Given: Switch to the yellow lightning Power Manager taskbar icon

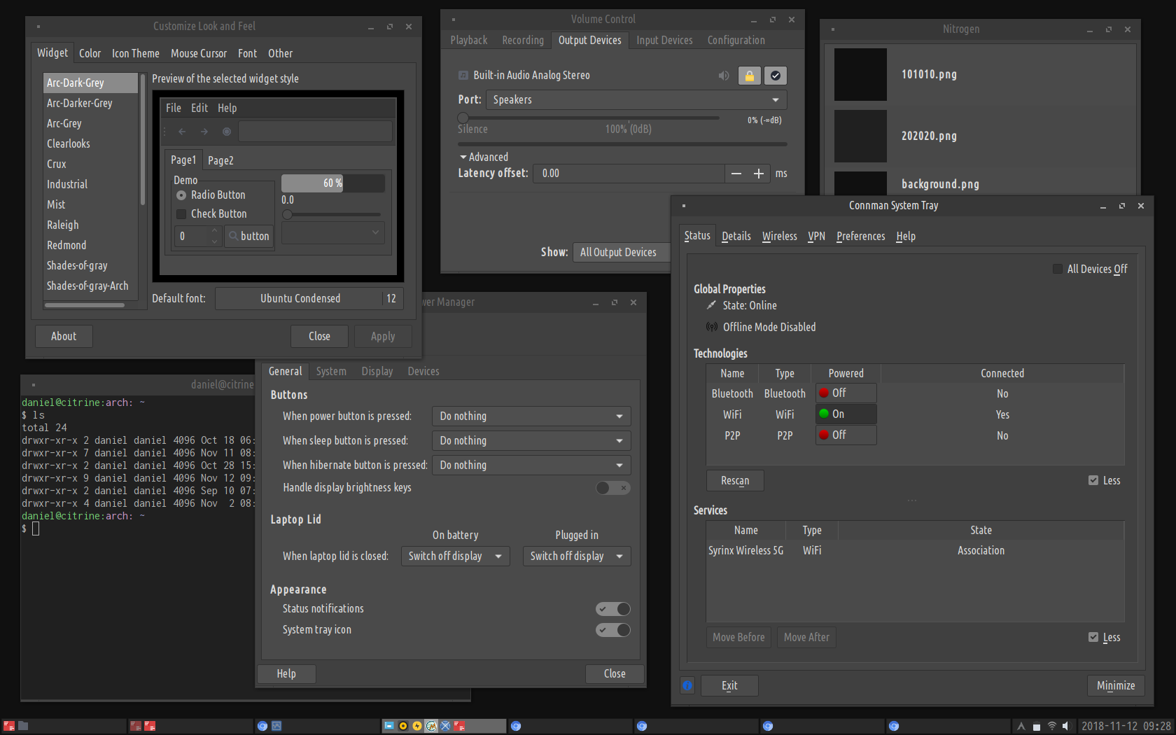Looking at the screenshot, I should [x=417, y=726].
